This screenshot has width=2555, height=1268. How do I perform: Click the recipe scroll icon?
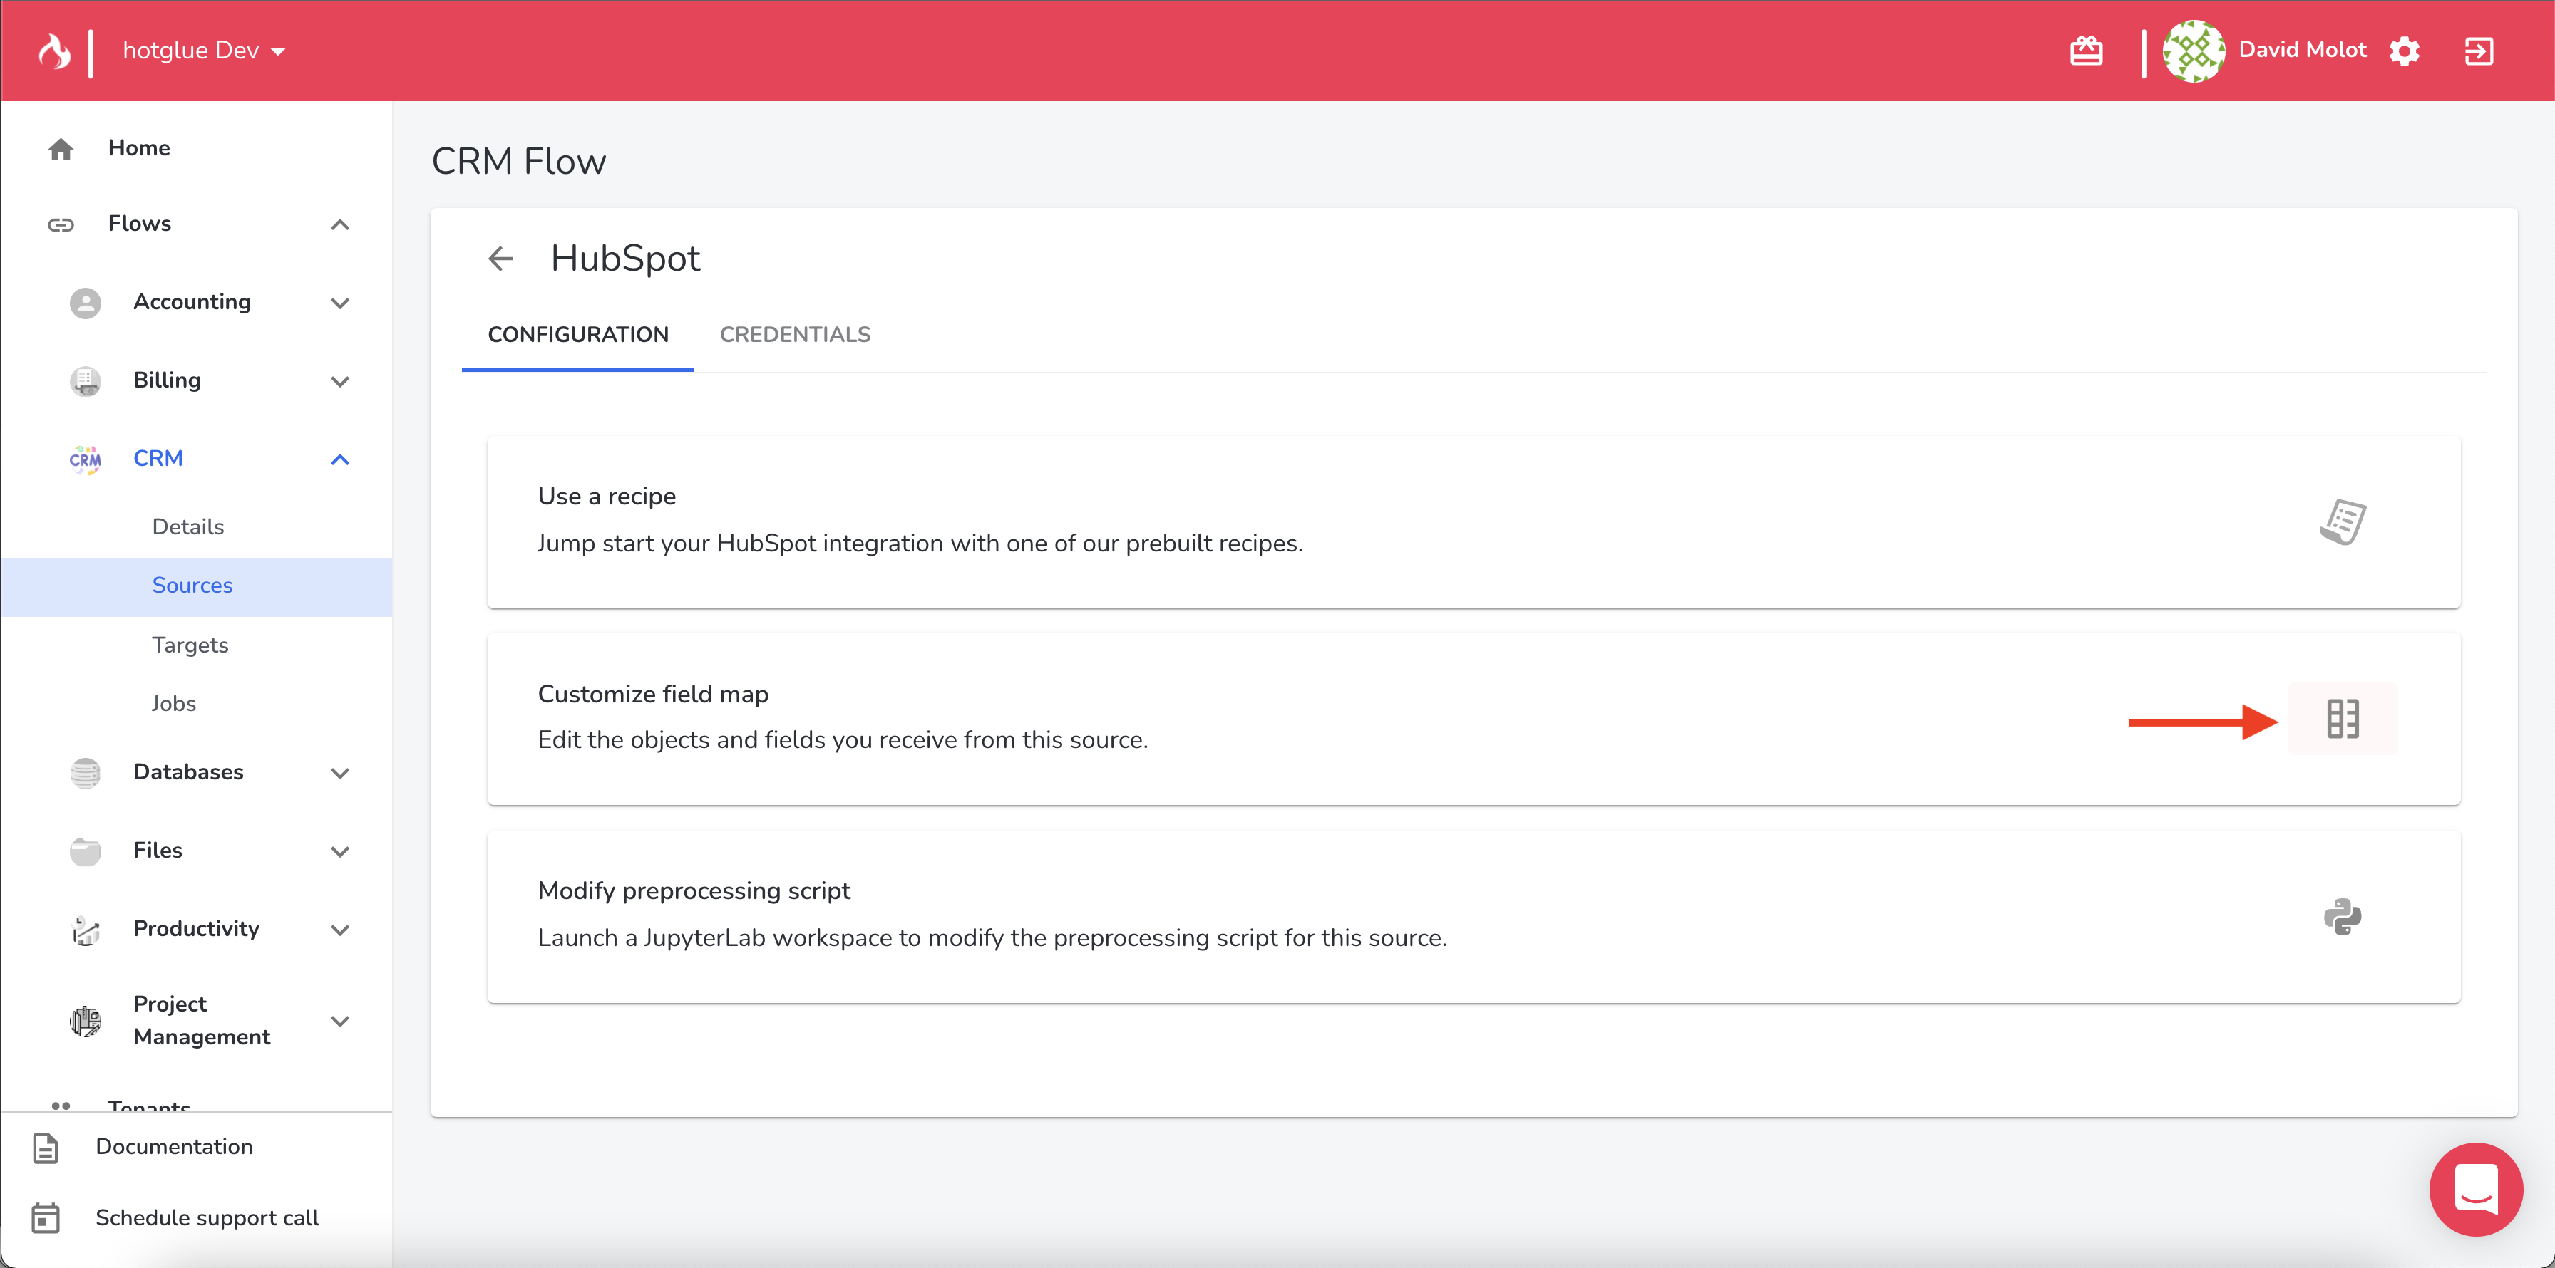tap(2343, 521)
